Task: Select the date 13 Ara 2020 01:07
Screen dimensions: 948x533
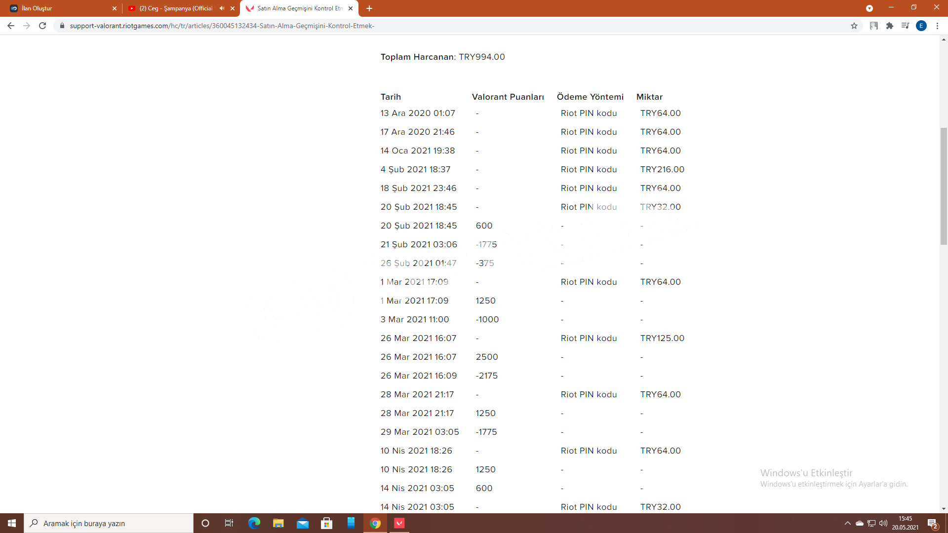Action: 418,113
